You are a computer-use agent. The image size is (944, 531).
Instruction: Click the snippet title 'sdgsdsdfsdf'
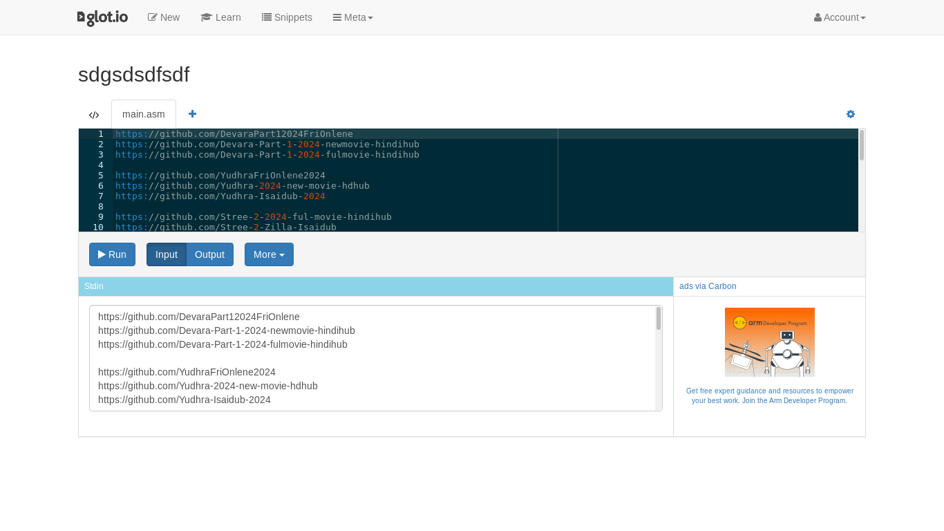[x=133, y=75]
